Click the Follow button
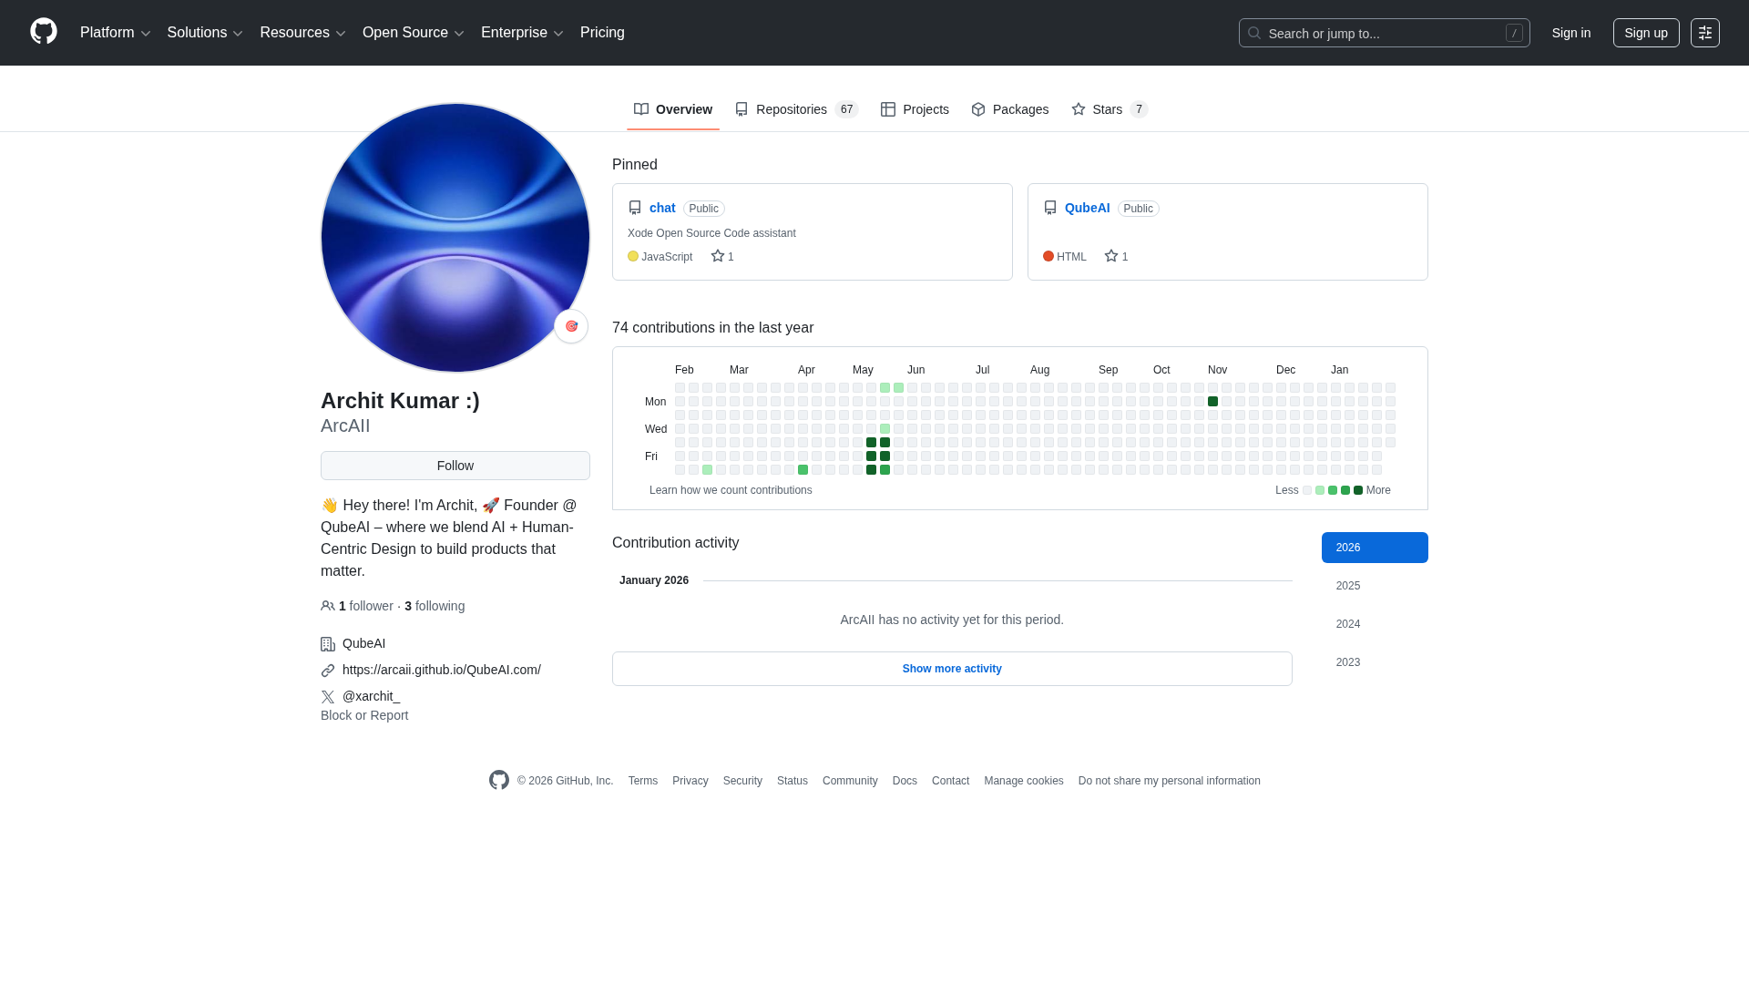Screen dimensions: 1749x984 click(x=455, y=466)
